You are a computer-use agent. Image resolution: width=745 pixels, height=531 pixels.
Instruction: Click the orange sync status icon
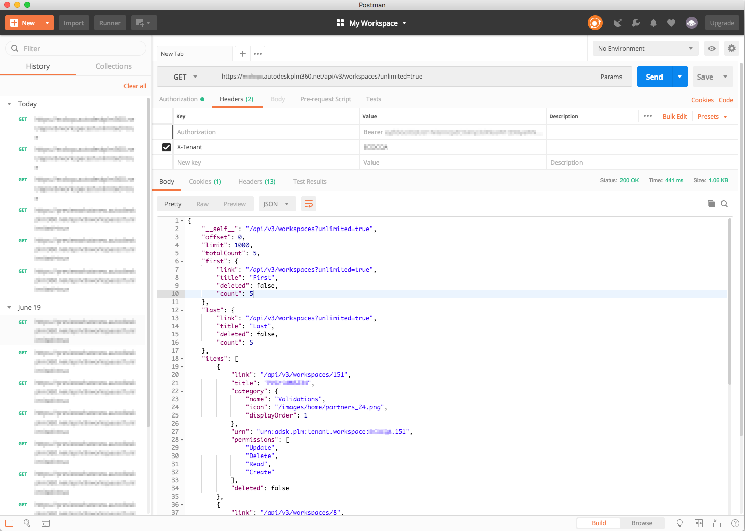coord(595,23)
